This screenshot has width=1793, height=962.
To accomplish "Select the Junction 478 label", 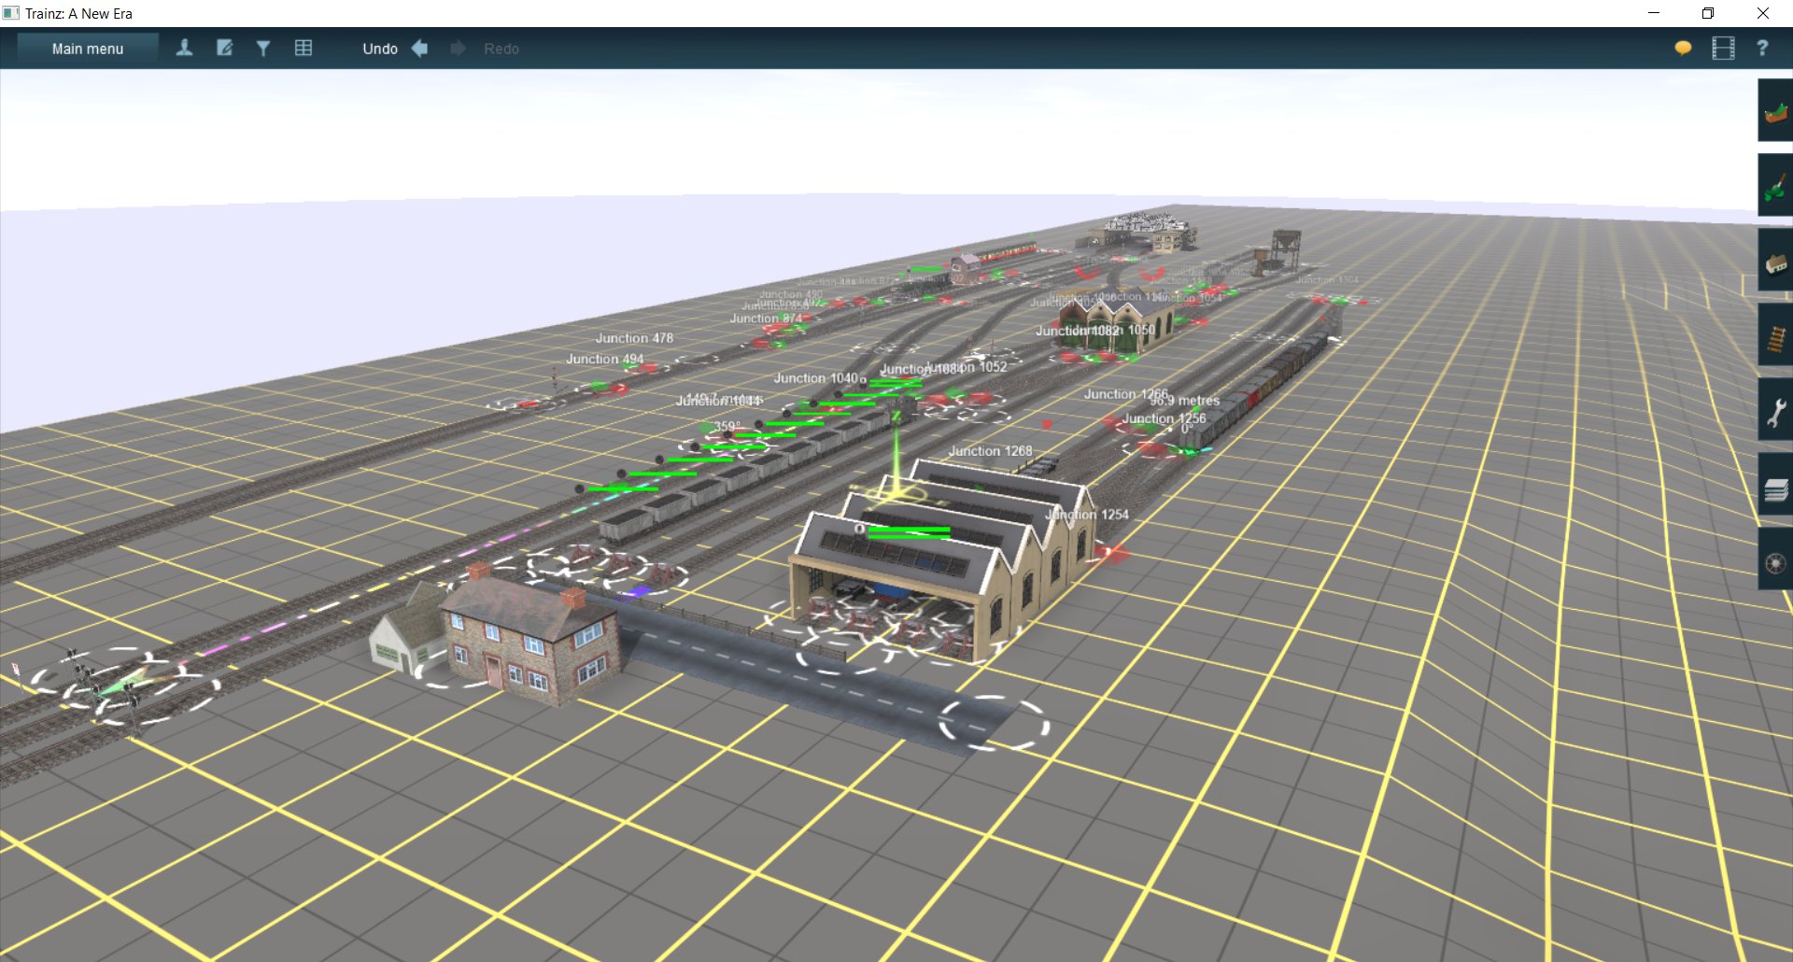I will click(x=634, y=338).
